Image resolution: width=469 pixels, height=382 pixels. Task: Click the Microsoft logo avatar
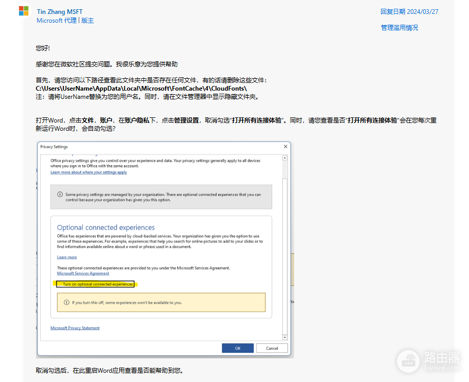pyautogui.click(x=24, y=11)
